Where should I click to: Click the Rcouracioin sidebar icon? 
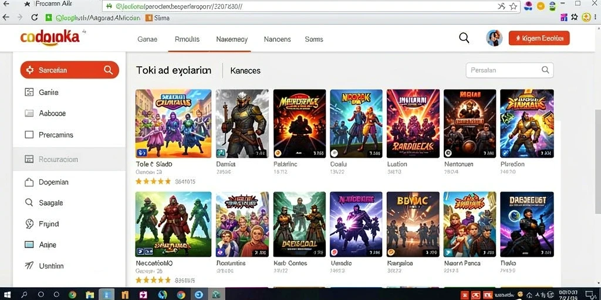[x=29, y=159]
